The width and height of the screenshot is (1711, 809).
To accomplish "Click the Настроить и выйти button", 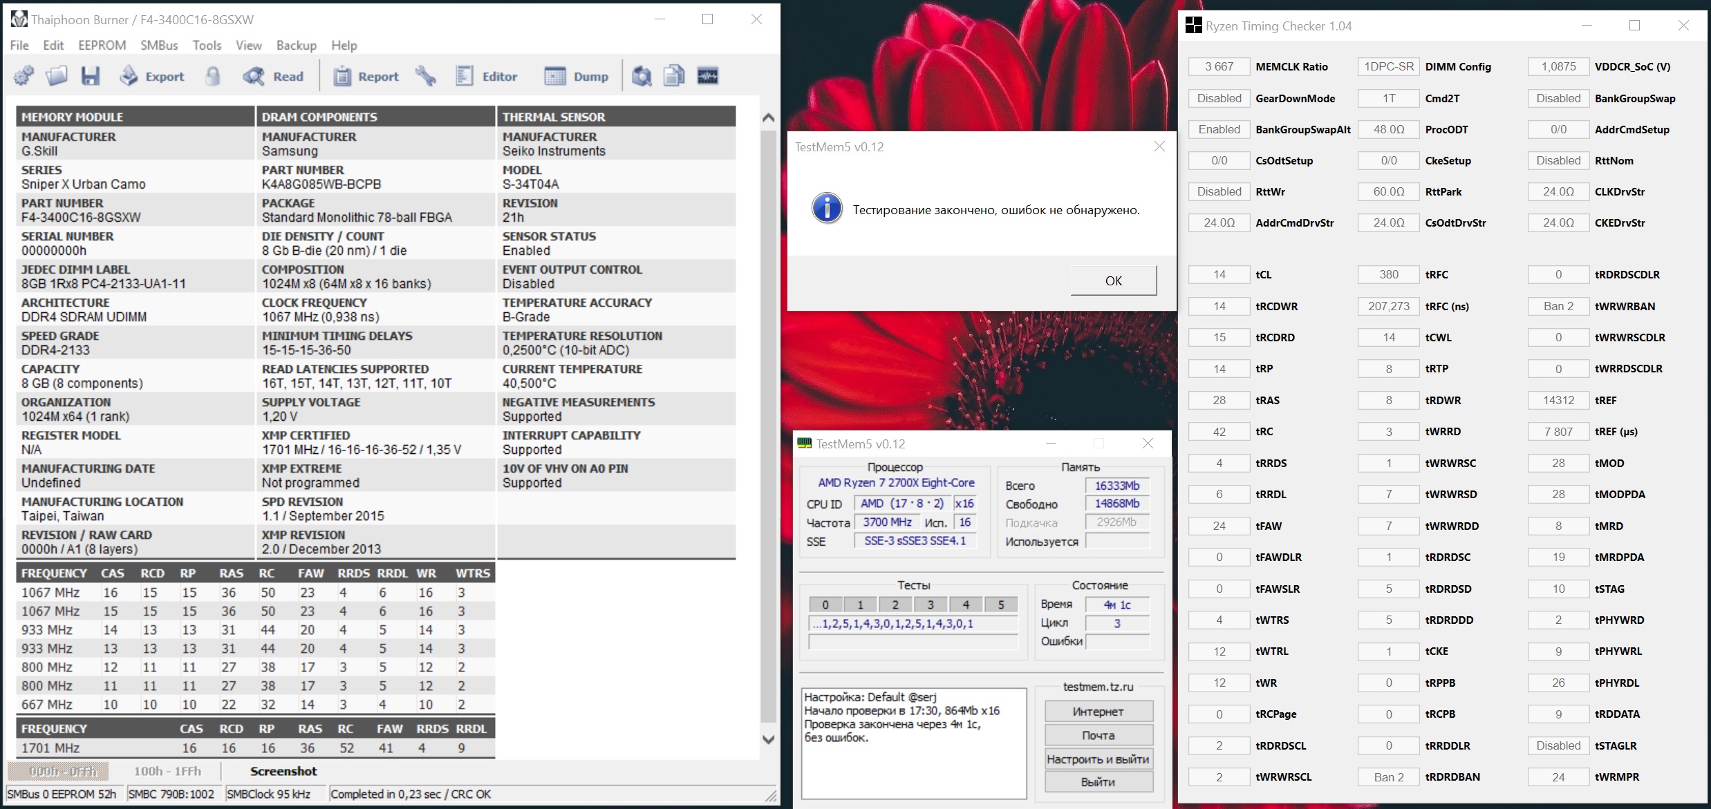I will [x=1098, y=759].
